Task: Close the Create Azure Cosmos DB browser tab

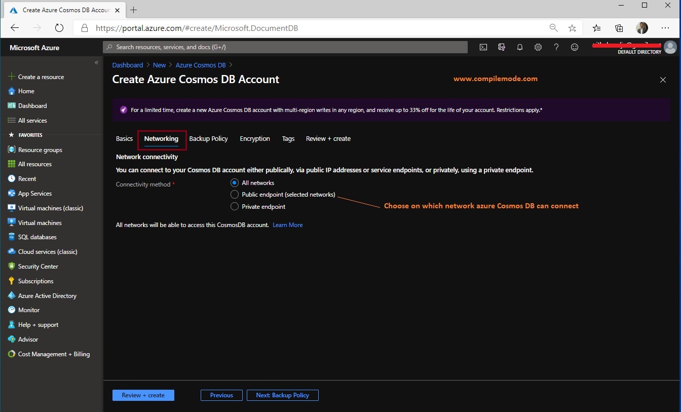Action: [x=117, y=10]
